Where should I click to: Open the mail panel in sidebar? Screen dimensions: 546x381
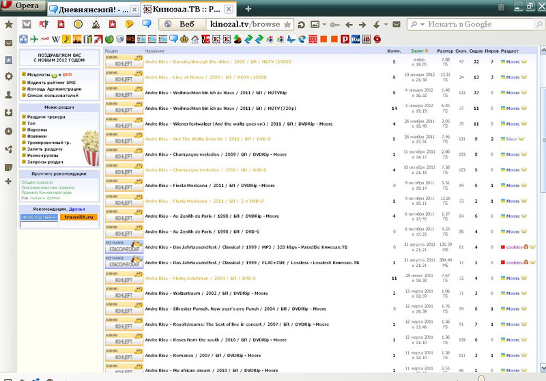[x=8, y=43]
